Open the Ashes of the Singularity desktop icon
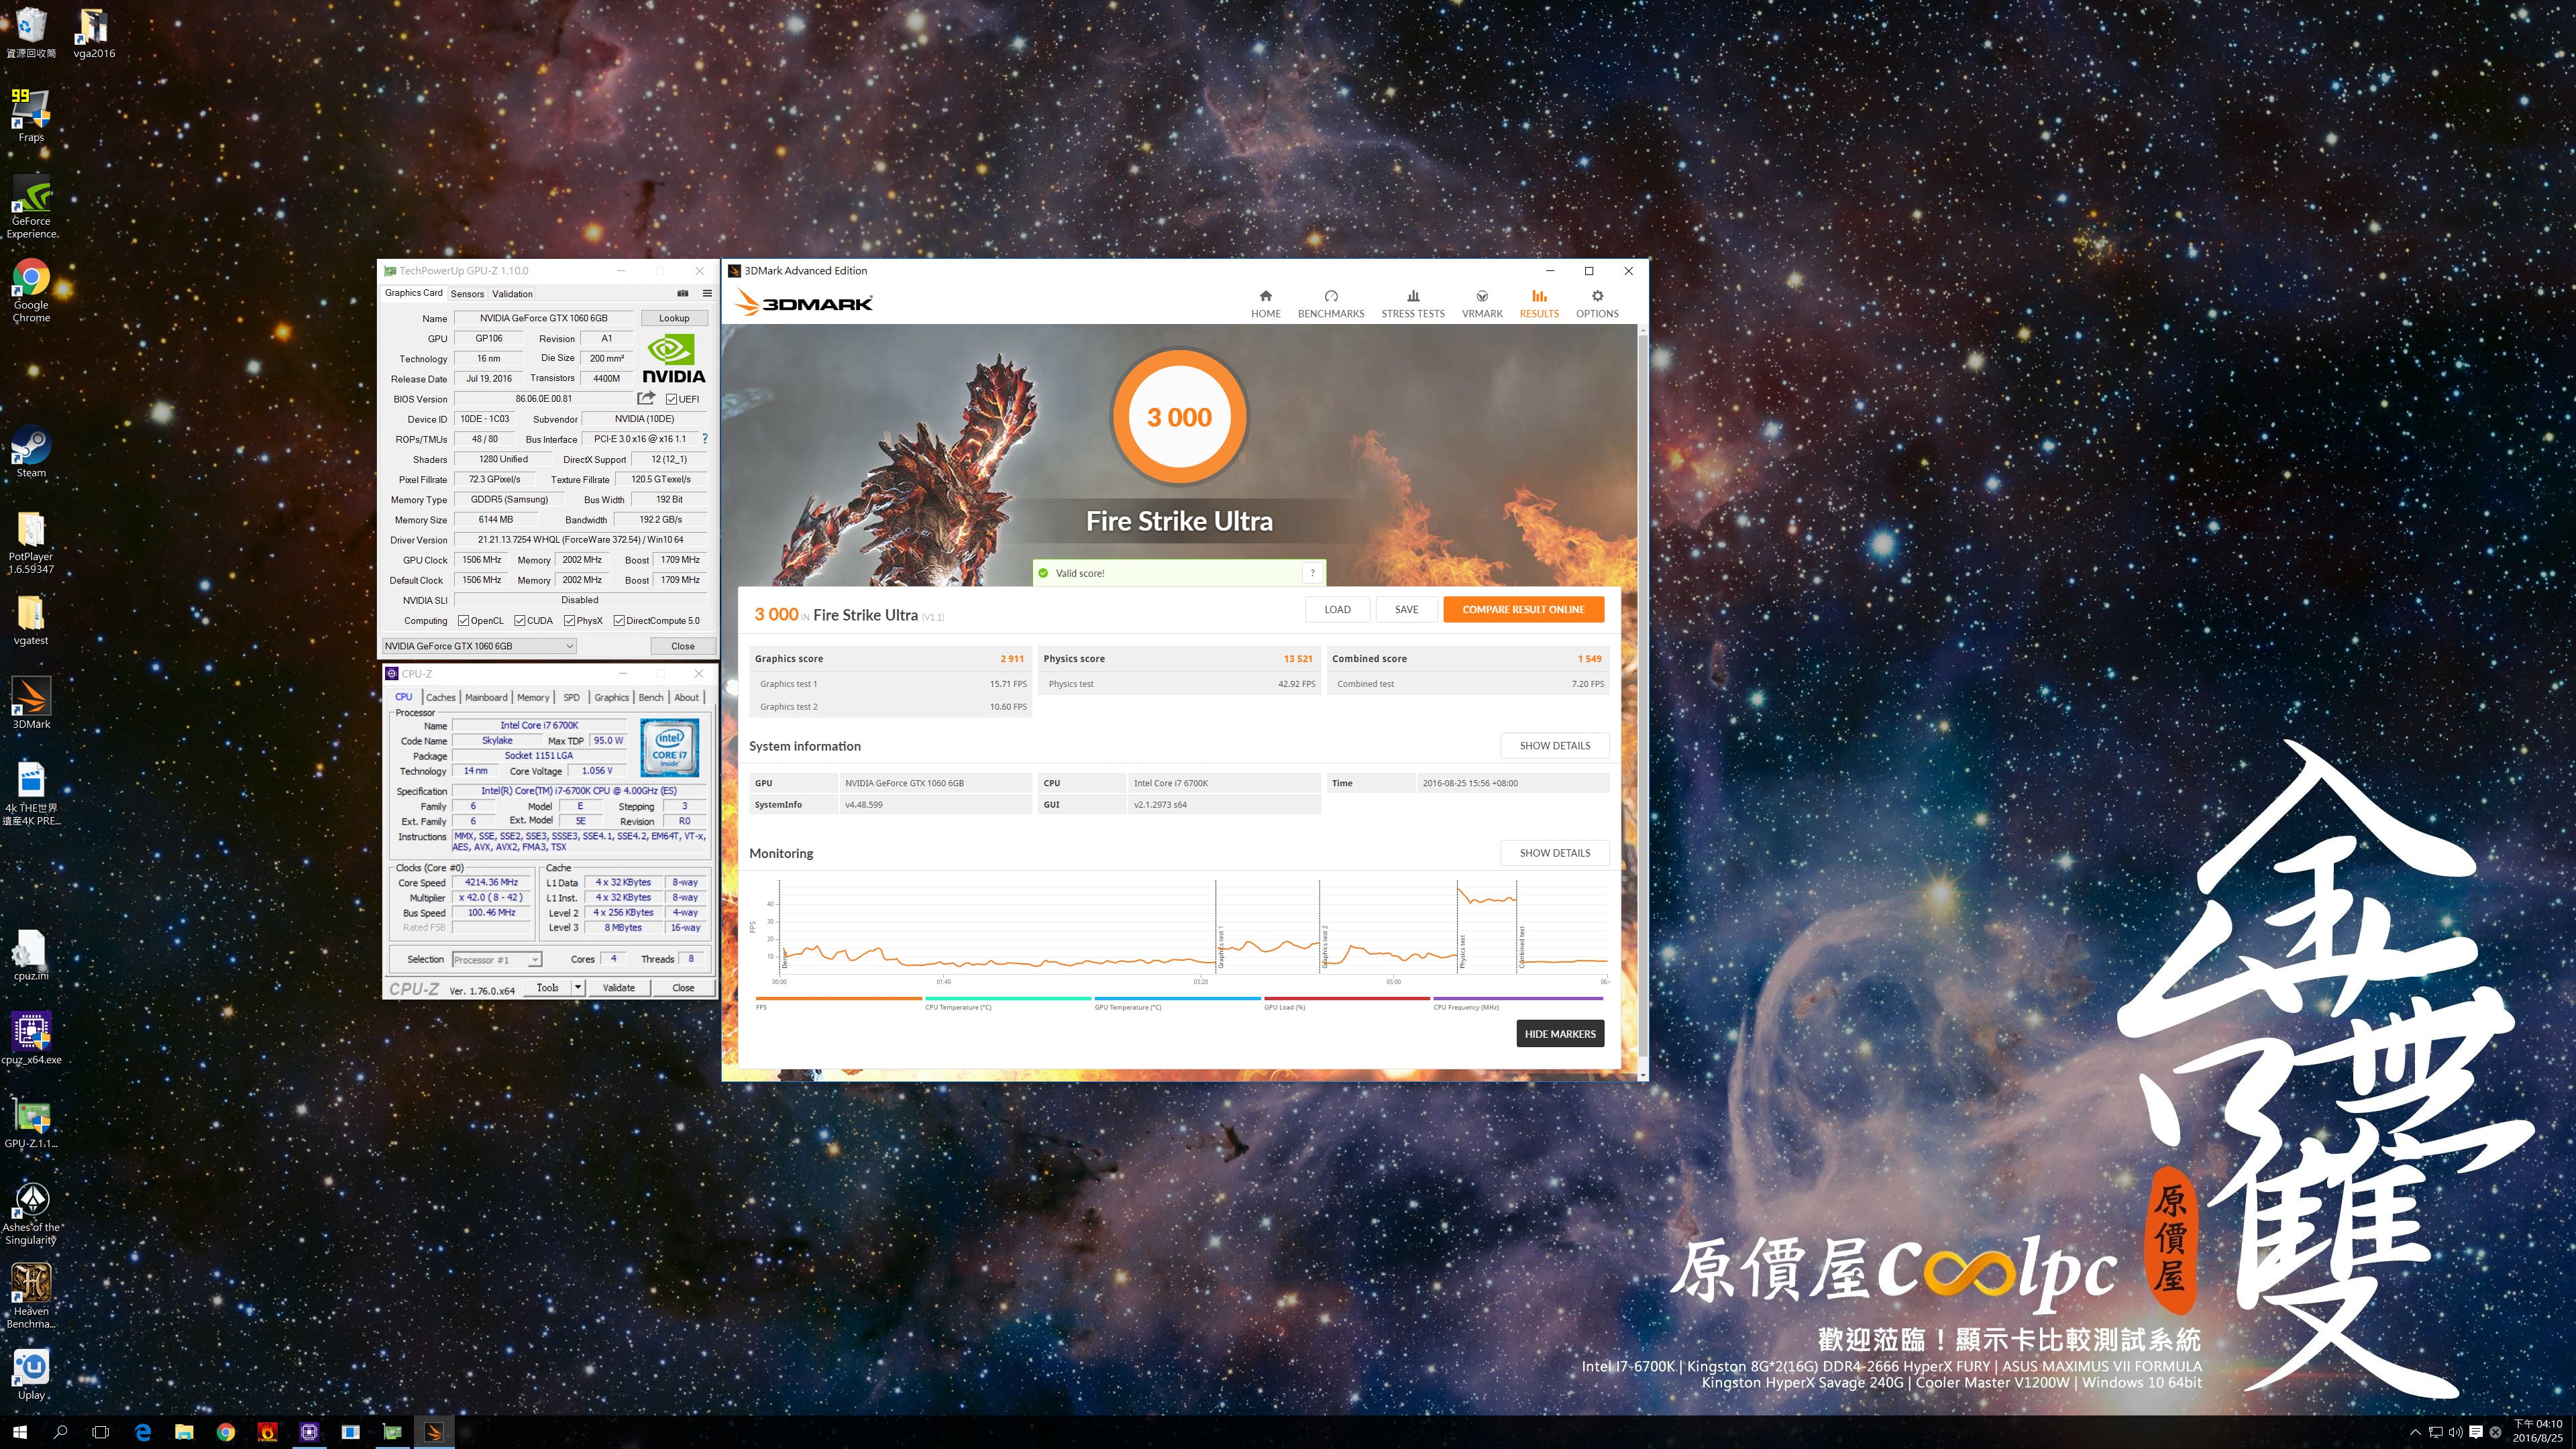Image resolution: width=2576 pixels, height=1449 pixels. pos(31,1213)
